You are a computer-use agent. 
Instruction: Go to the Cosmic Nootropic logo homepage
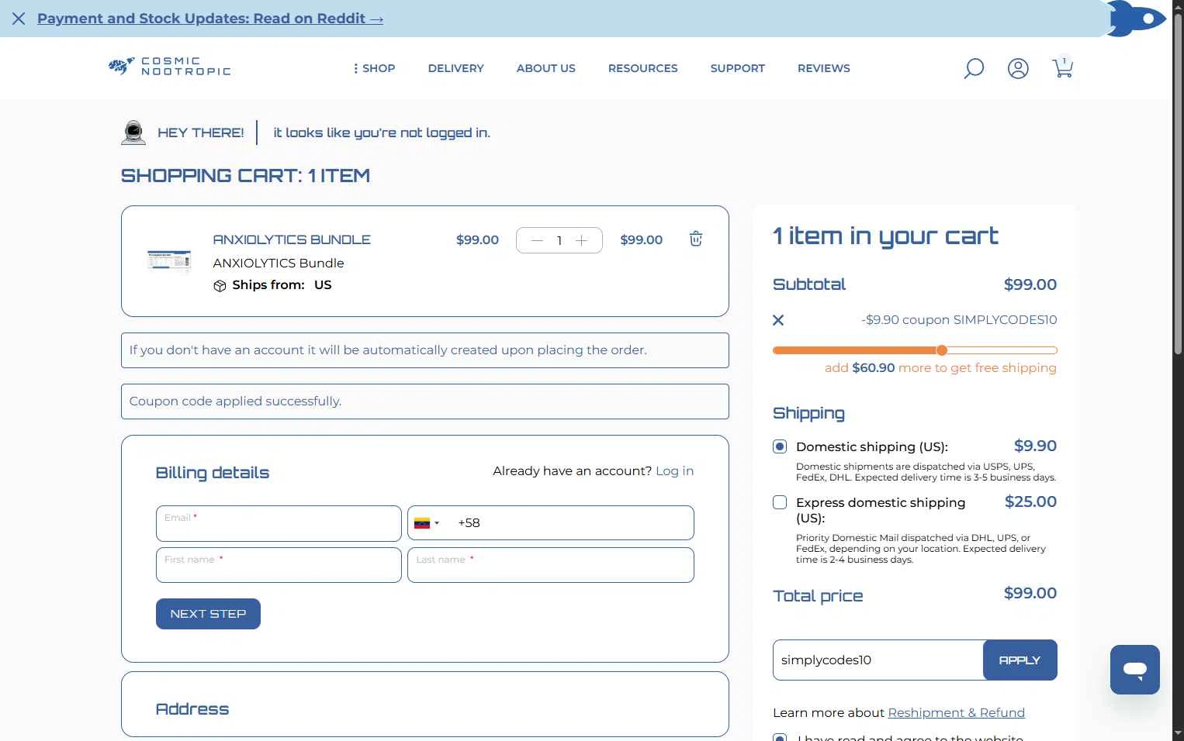point(170,67)
